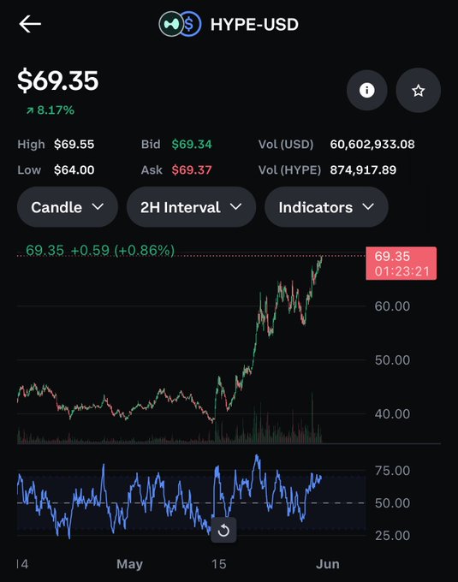Viewport: 458px width, 582px height.
Task: Tap the 60.00 price axis label
Action: [x=392, y=306]
